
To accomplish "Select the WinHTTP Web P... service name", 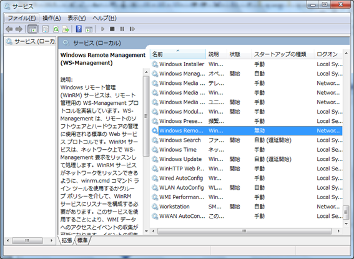I will pyautogui.click(x=182, y=169).
